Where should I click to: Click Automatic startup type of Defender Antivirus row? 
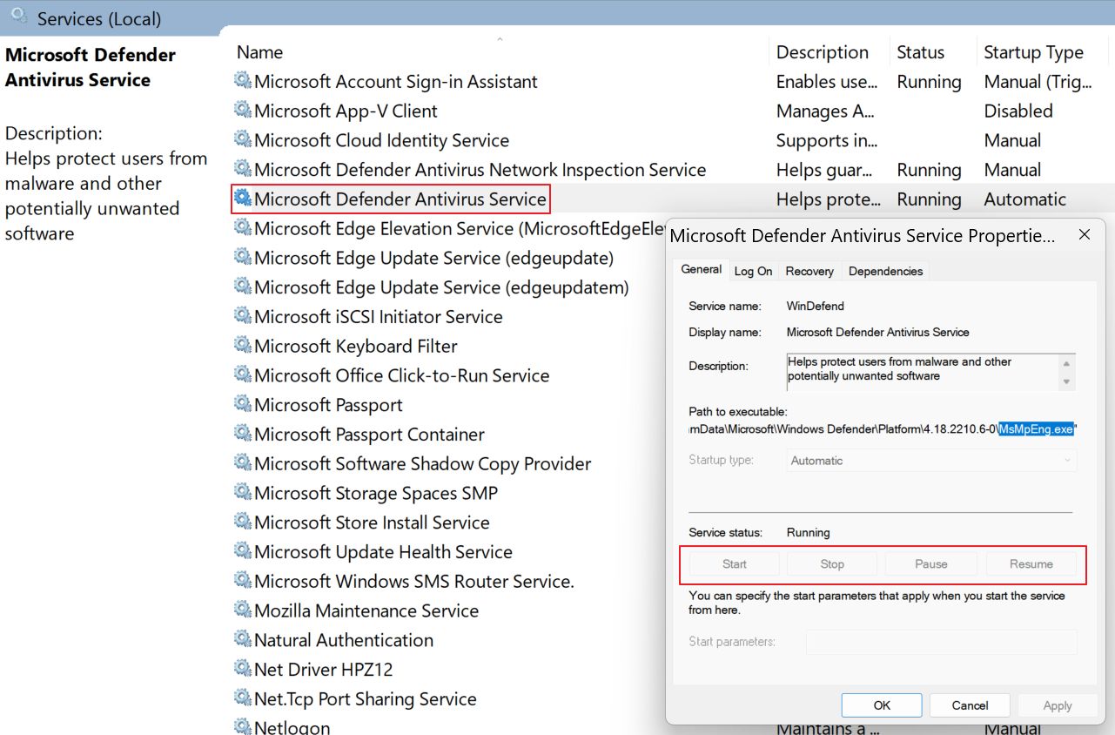(x=1024, y=199)
